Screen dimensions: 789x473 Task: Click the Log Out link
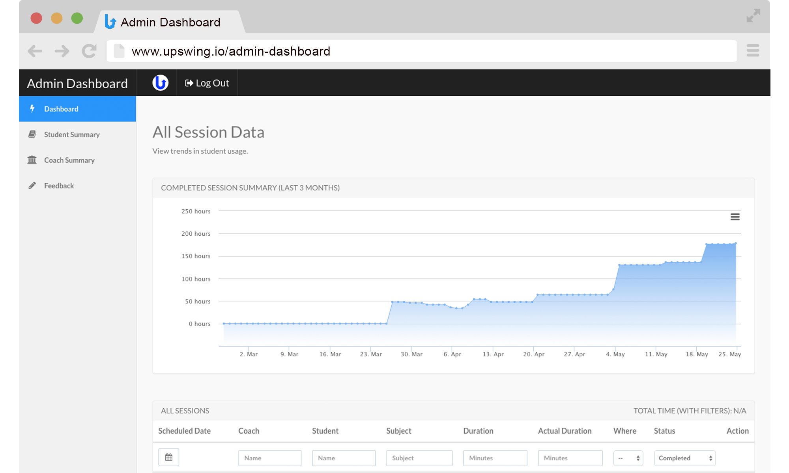point(207,83)
